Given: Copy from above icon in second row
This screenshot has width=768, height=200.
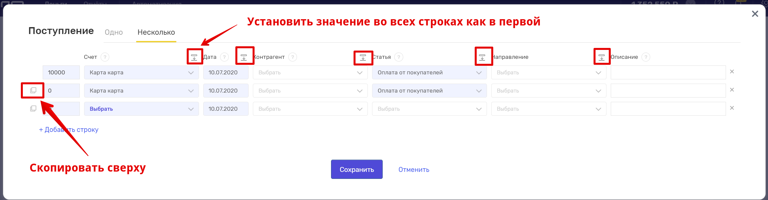Looking at the screenshot, I should 33,90.
